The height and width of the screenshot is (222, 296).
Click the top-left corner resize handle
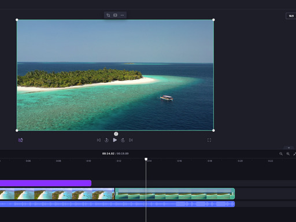click(17, 20)
